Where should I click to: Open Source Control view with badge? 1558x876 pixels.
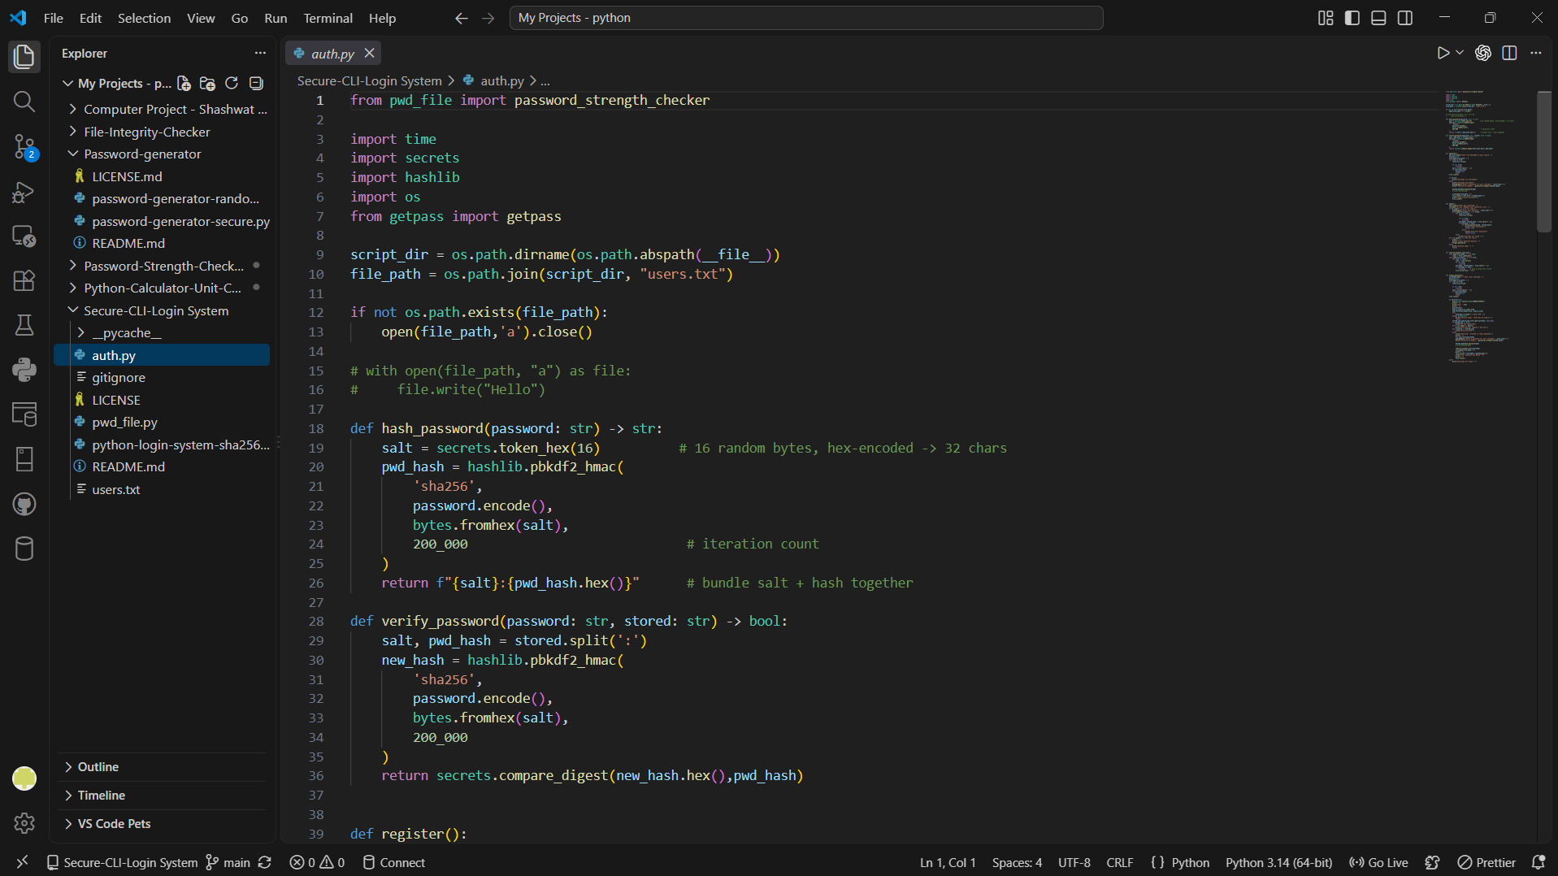[x=24, y=147]
